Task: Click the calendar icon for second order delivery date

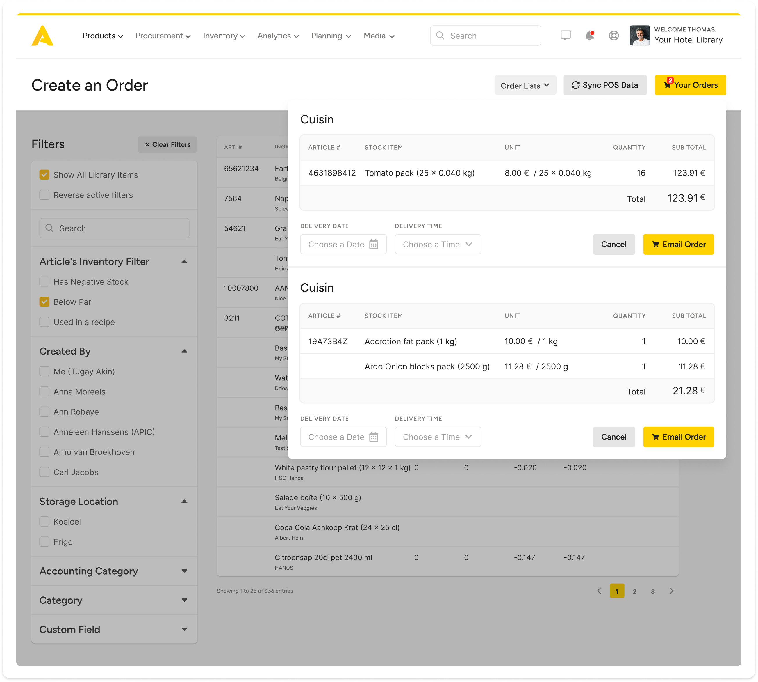Action: (374, 436)
